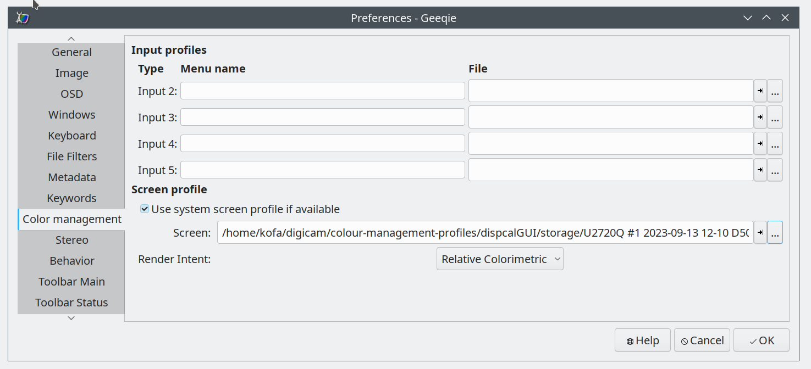Screen dimensions: 811x369
Task: Click the Screen profile path field
Action: click(x=486, y=232)
